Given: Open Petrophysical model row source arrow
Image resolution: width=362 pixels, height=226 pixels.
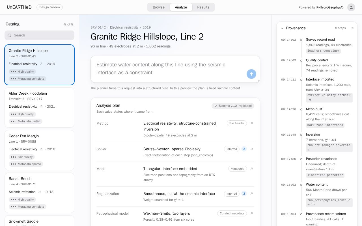Looking at the screenshot, I should point(251,213).
